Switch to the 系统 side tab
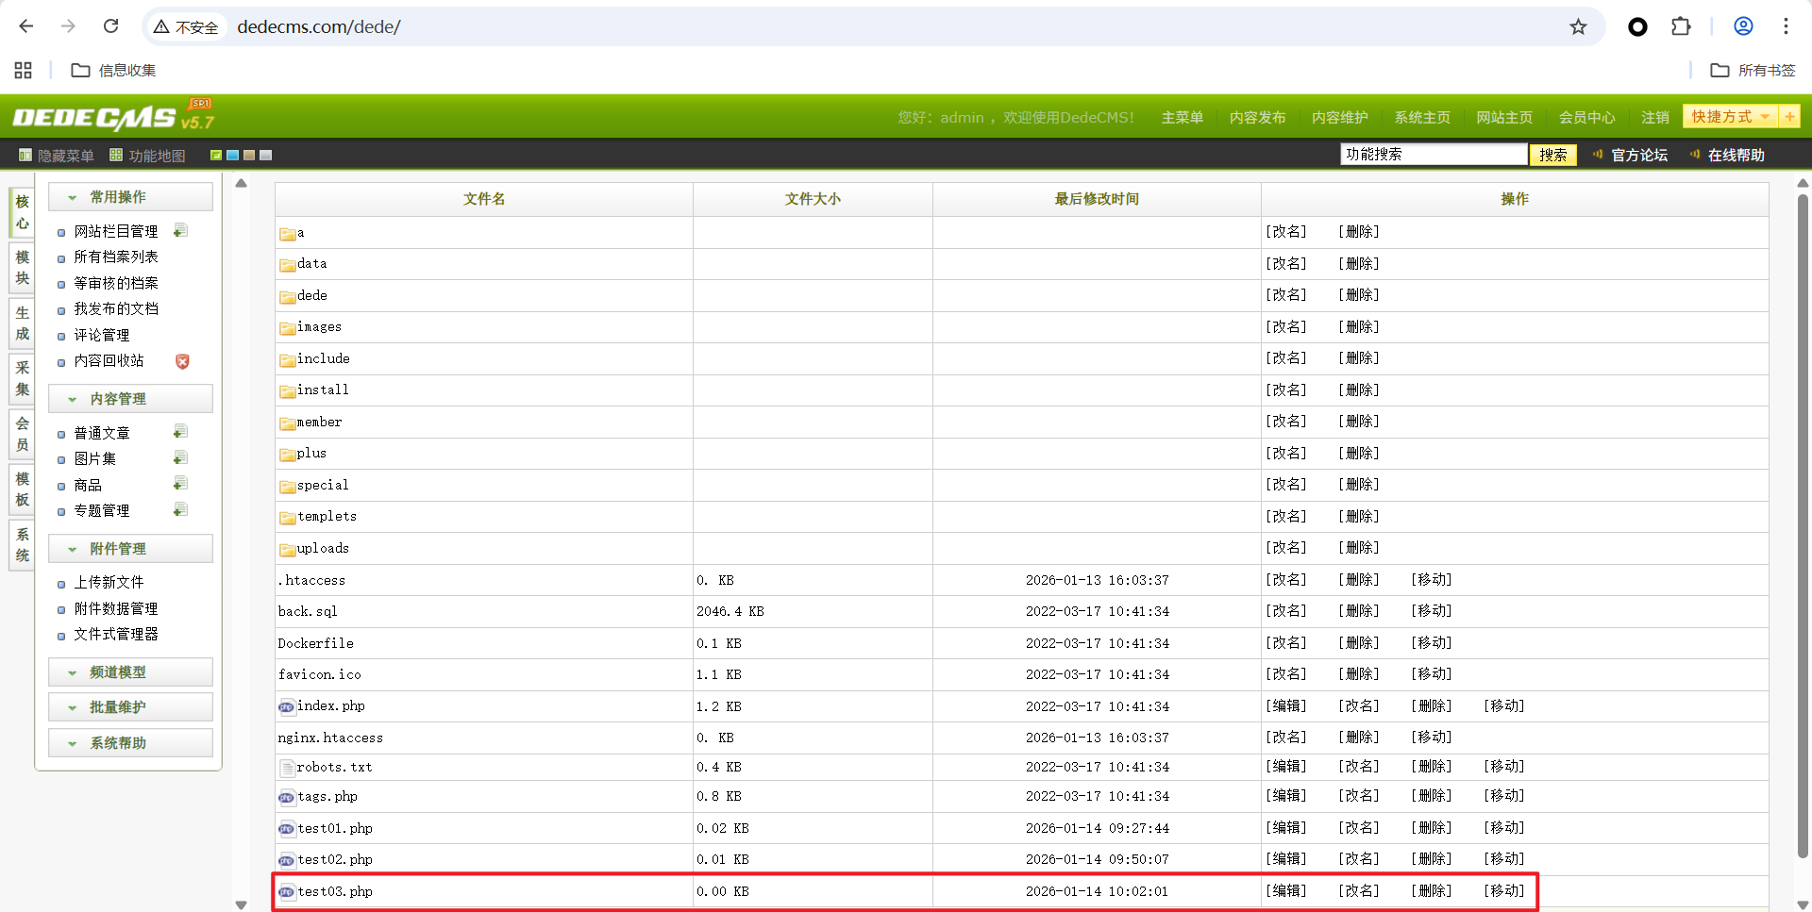 22,545
